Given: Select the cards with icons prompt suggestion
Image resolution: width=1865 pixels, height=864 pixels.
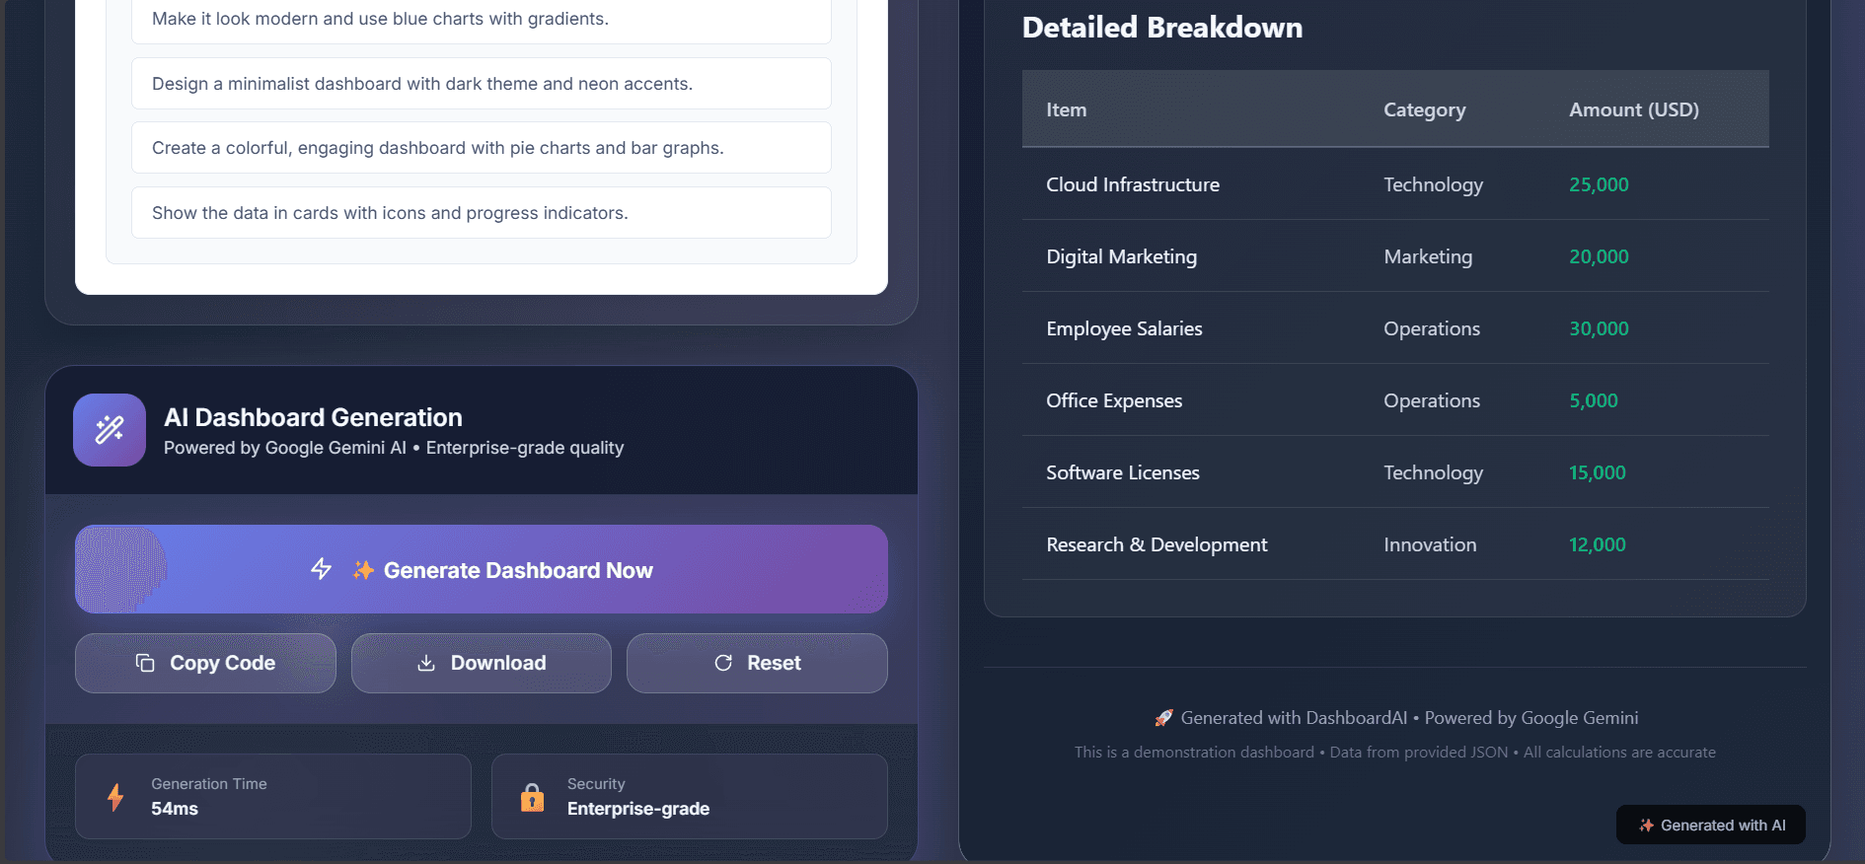Looking at the screenshot, I should tap(482, 213).
